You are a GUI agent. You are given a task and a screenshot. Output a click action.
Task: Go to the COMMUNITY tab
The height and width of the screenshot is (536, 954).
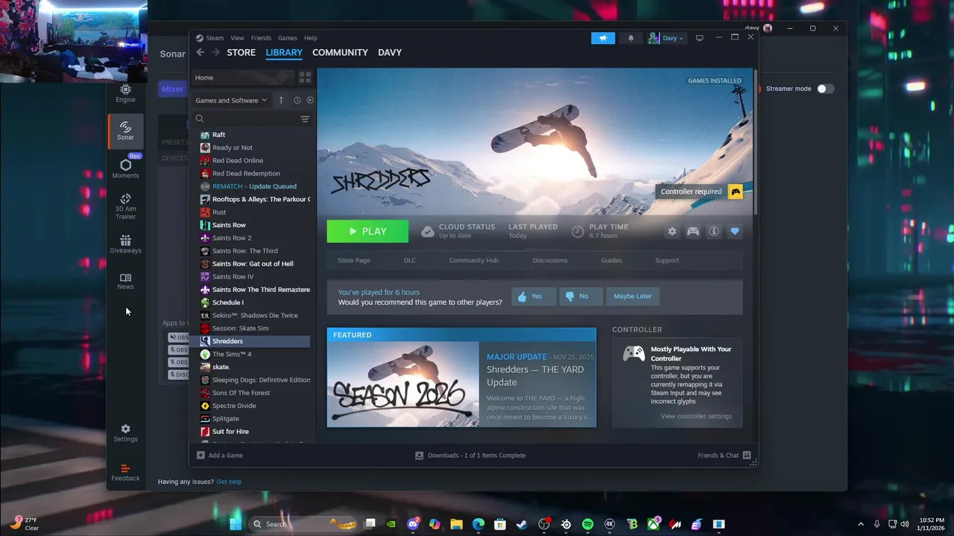[x=340, y=52]
